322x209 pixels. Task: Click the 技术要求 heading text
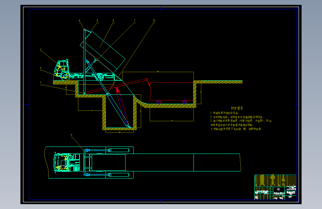[x=237, y=108]
